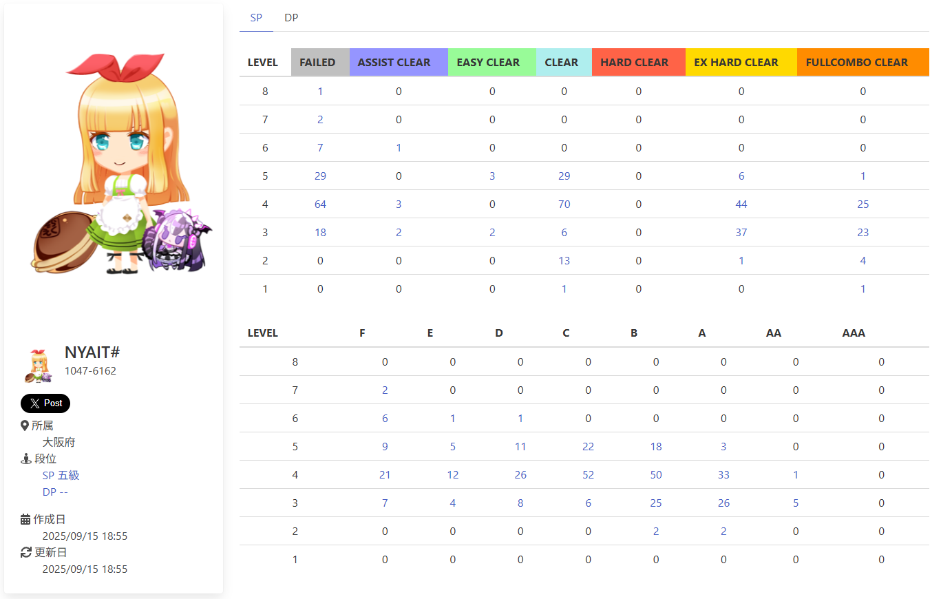
Task: Click the EASY CLEAR header cell
Action: pyautogui.click(x=488, y=62)
